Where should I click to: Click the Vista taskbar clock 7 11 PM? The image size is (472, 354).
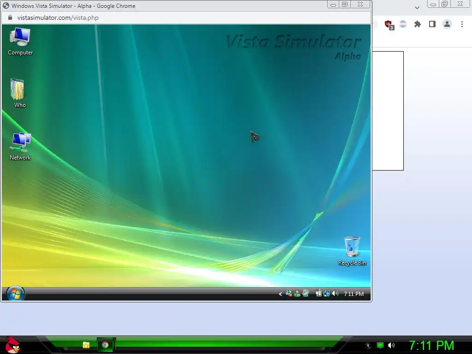point(354,294)
